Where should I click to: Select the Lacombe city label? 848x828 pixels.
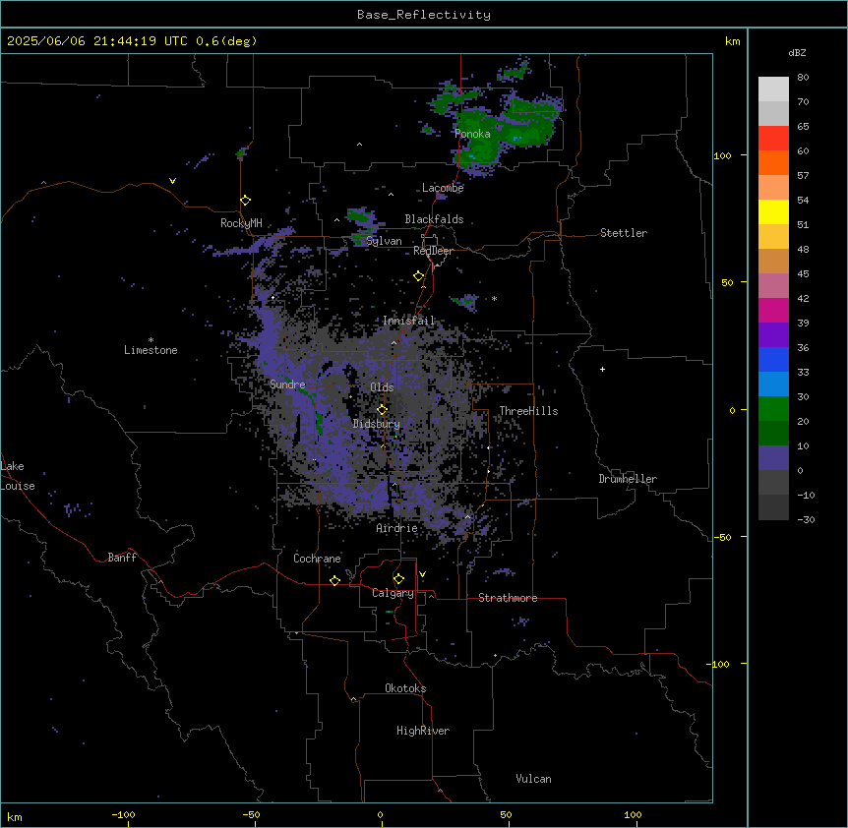coord(443,188)
